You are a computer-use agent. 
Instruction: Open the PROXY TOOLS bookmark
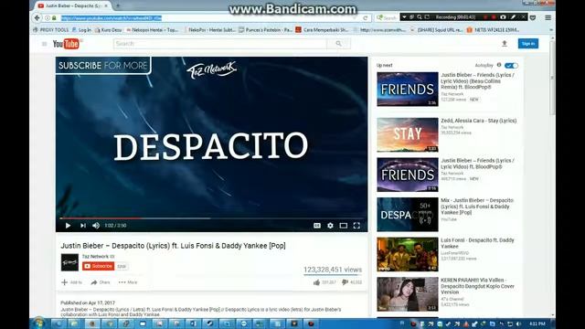pos(51,30)
